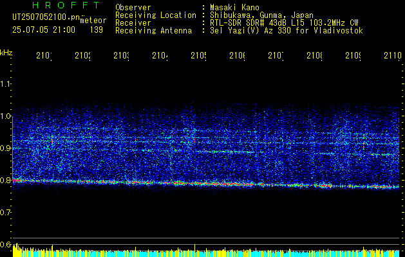Viewport: 405px width, 257px height.
Task: Click the 0.8 frequency axis label
Action: [5, 180]
